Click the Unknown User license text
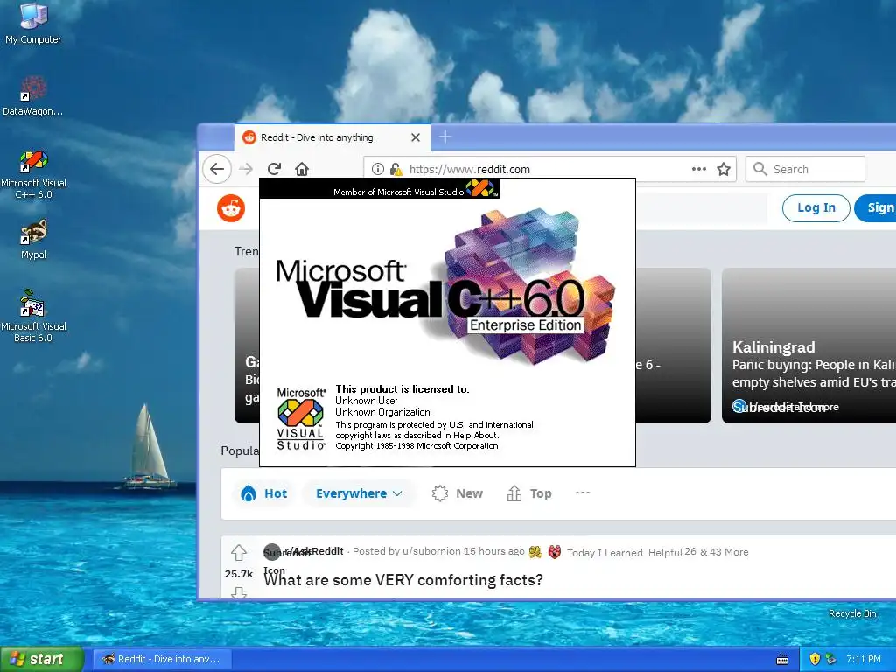896x672 pixels. point(367,401)
